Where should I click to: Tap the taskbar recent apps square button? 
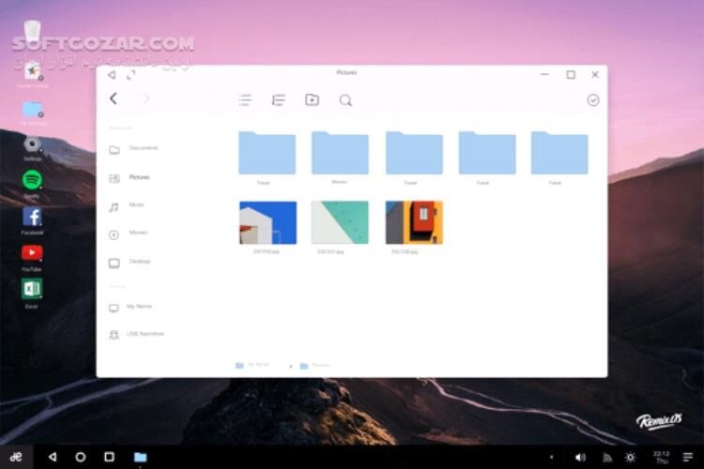109,457
